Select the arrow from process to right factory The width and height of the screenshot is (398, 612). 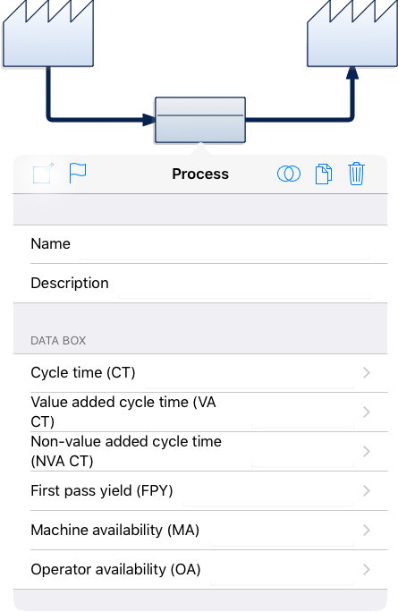click(301, 94)
